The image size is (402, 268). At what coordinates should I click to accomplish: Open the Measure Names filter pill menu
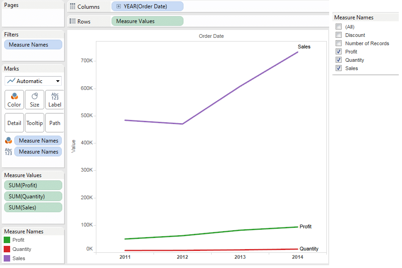(x=33, y=44)
